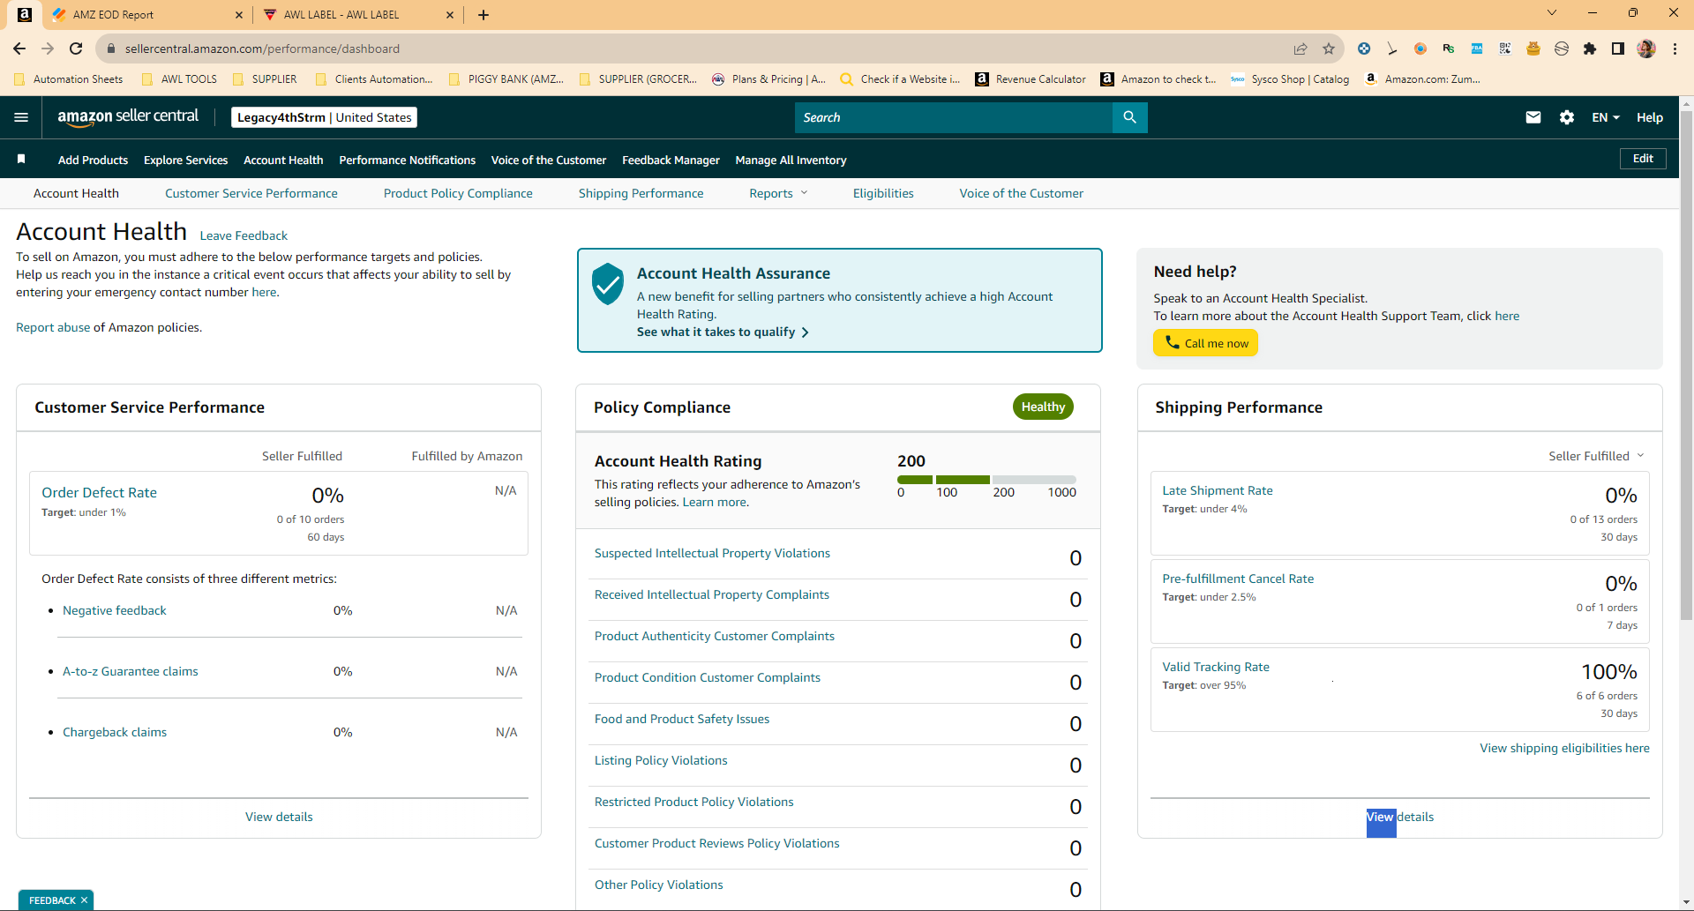
Task: Open the Automation Sheets bookmark folder
Action: point(69,79)
